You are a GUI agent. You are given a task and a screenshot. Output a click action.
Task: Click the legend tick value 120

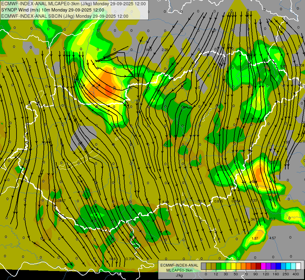click(x=266, y=274)
